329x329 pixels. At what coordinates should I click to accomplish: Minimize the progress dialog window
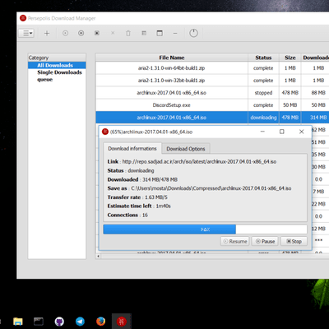coord(262,132)
